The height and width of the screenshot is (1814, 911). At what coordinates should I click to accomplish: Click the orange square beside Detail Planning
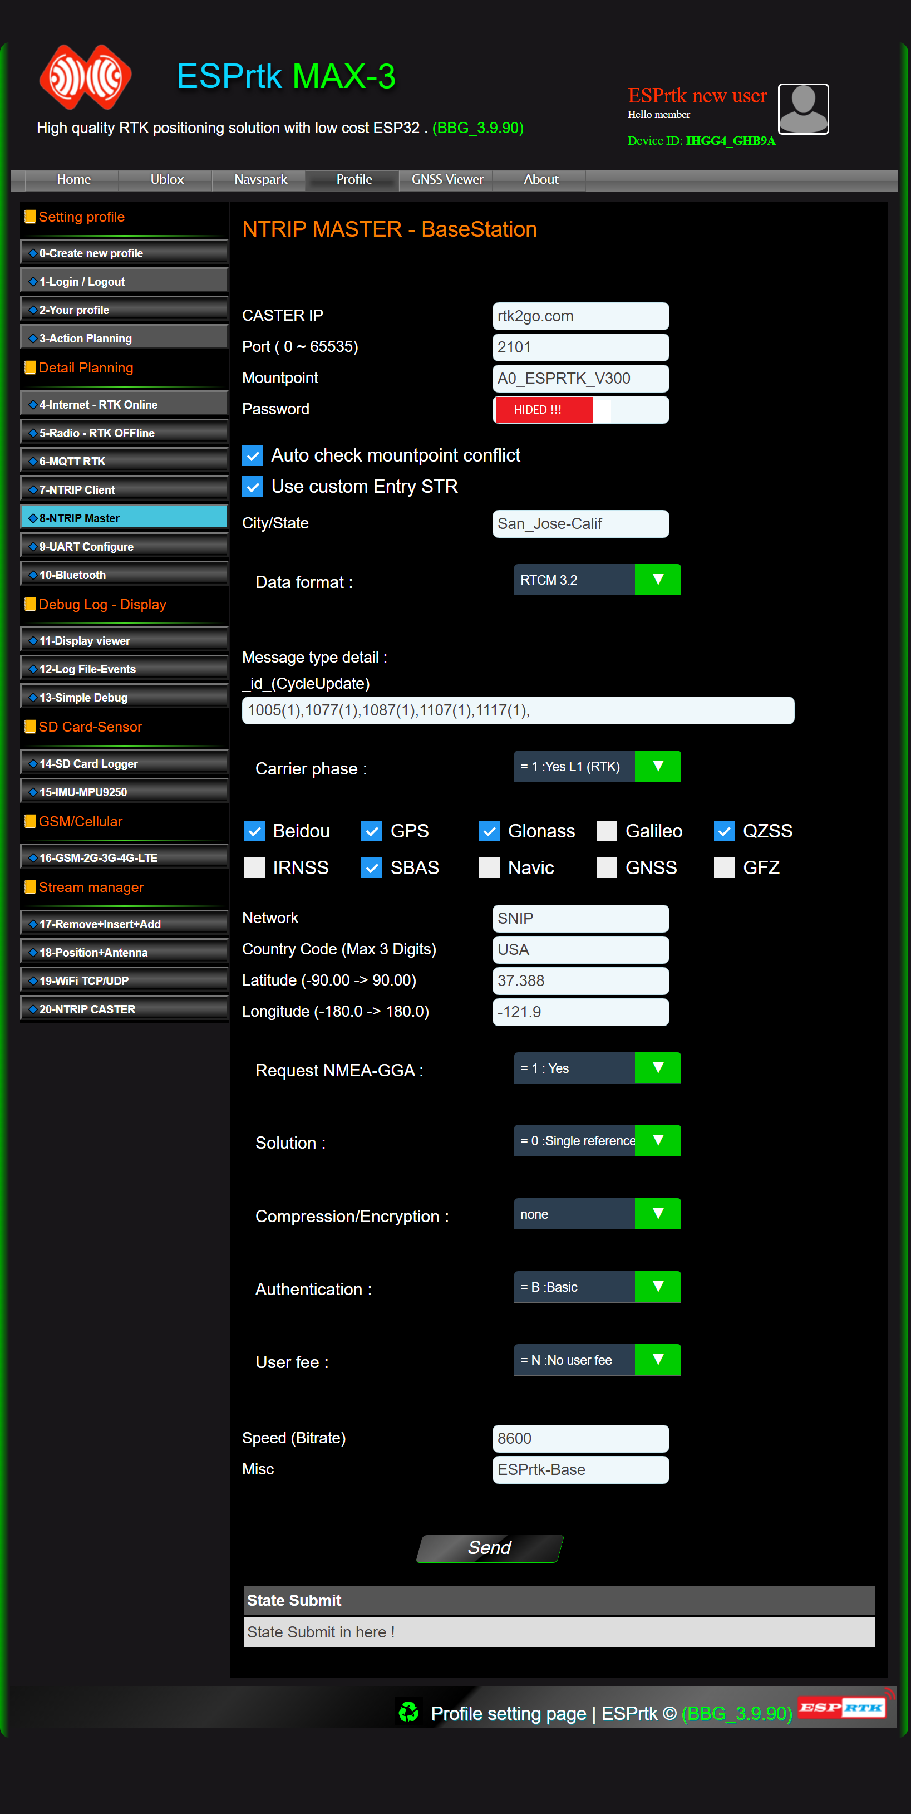(30, 367)
